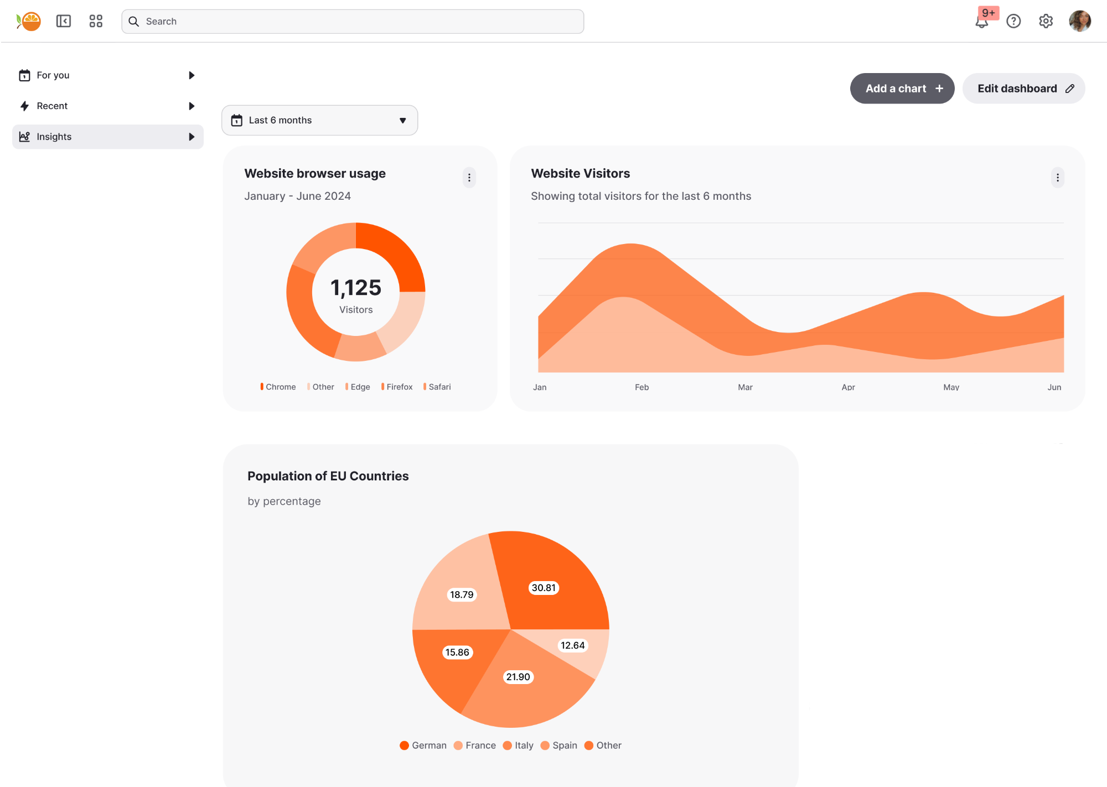Viewport: 1107px width, 787px height.
Task: Select Recent in the sidebar
Action: (52, 106)
